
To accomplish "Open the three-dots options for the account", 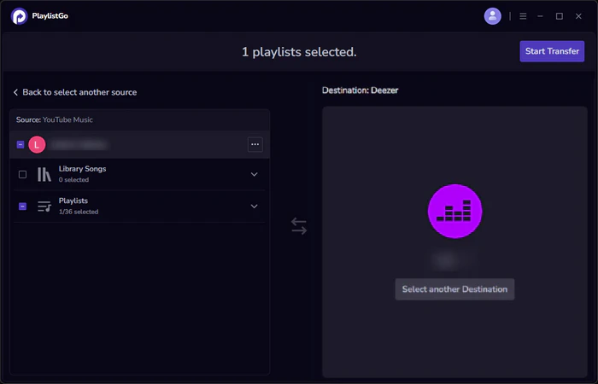I will [255, 144].
